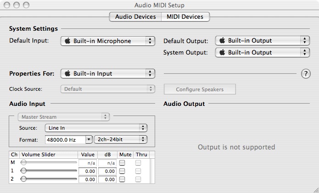Click the yellow minimize window button

pyautogui.click(x=17, y=6)
